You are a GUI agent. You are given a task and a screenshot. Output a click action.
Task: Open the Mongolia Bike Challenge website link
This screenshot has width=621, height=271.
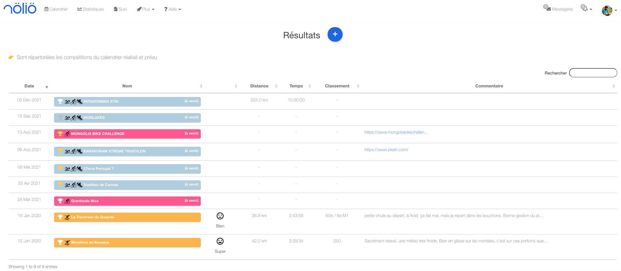pos(396,132)
